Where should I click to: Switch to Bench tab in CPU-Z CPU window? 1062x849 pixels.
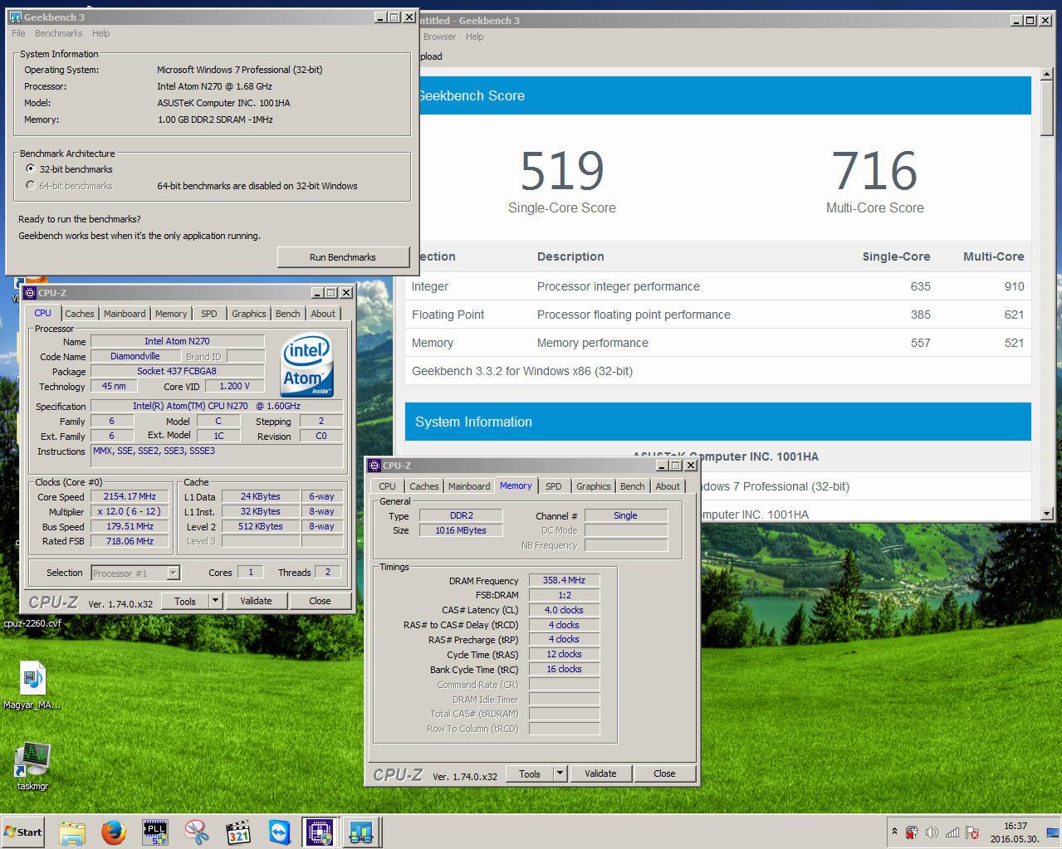288,314
